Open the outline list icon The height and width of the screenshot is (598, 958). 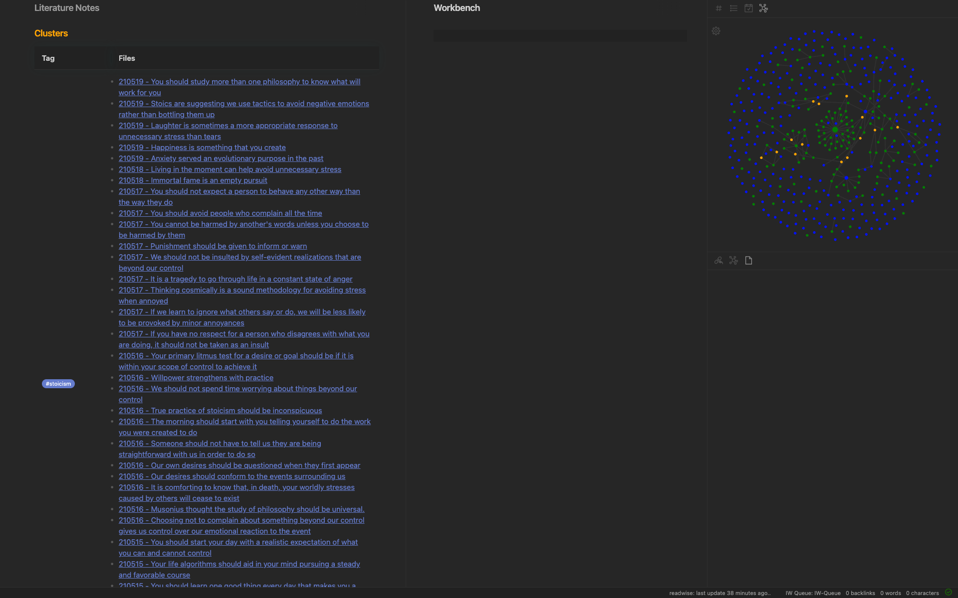click(x=733, y=8)
